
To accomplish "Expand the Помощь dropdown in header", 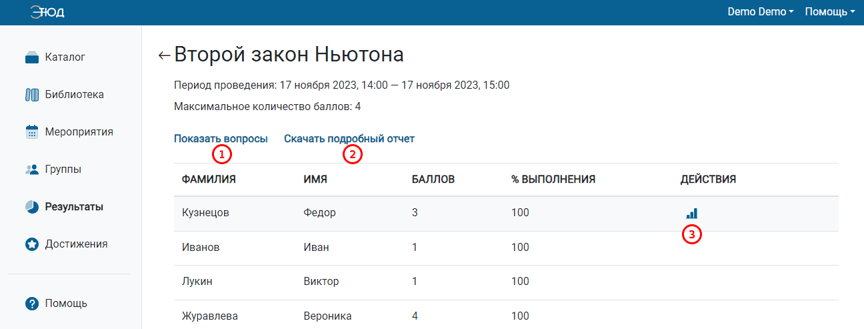I will (x=830, y=12).
